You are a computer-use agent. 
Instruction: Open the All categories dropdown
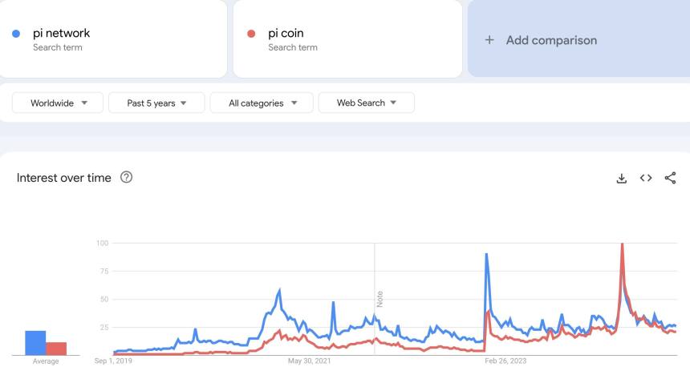pyautogui.click(x=262, y=103)
